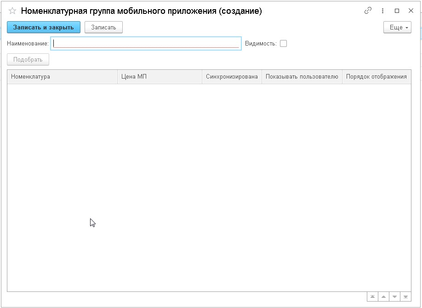Close the nomenclature group creation form
This screenshot has height=308, width=422.
click(411, 11)
